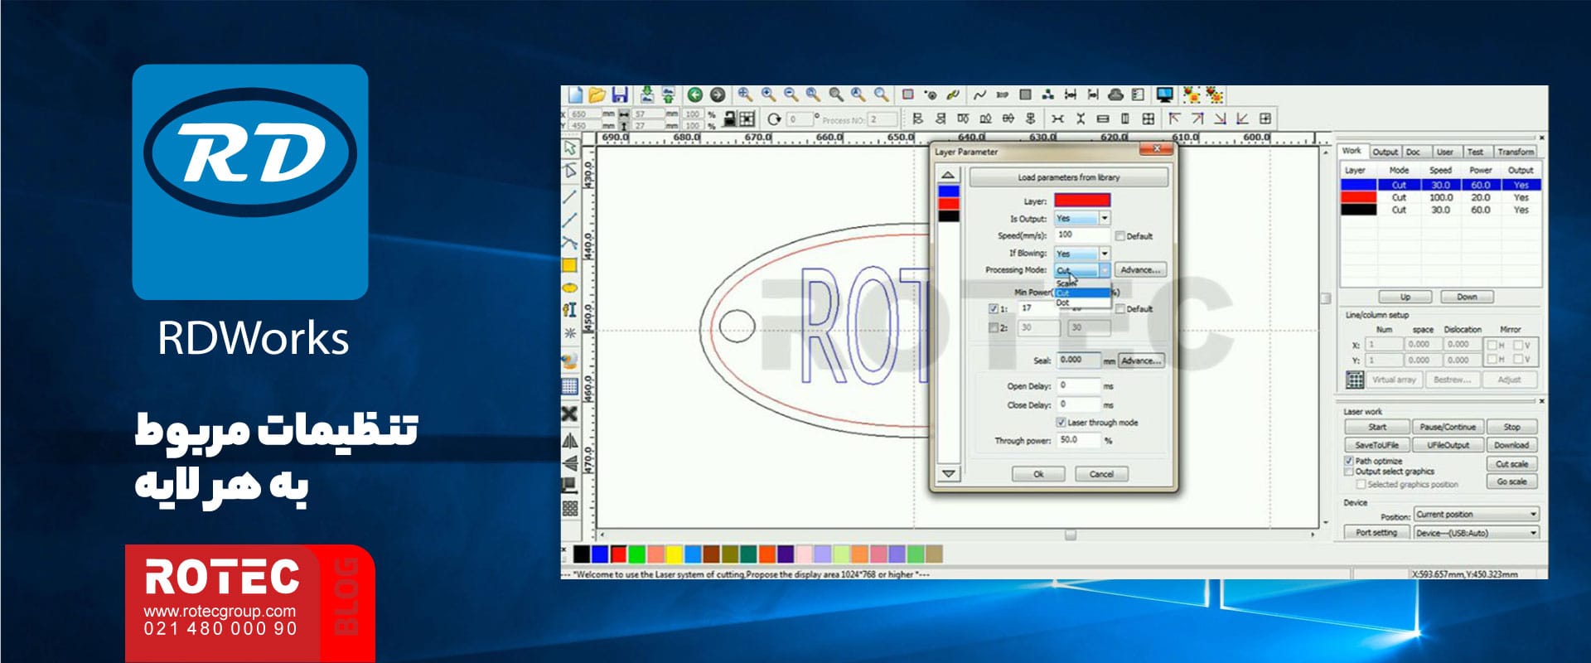This screenshot has height=663, width=1591.
Task: Select the arrow selection tool
Action: pos(570,148)
